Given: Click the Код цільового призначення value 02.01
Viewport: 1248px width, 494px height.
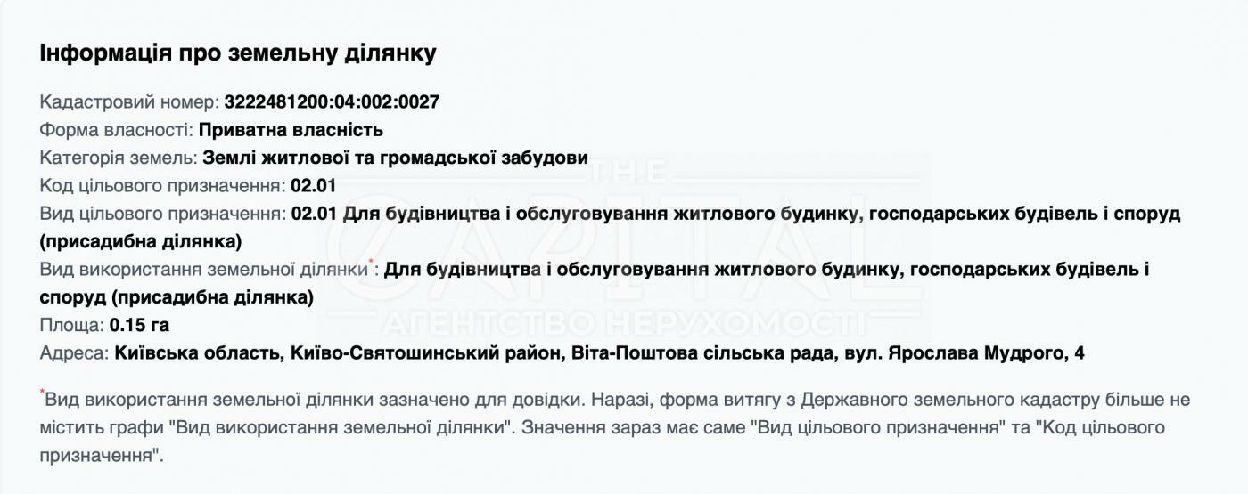Looking at the screenshot, I should [314, 186].
